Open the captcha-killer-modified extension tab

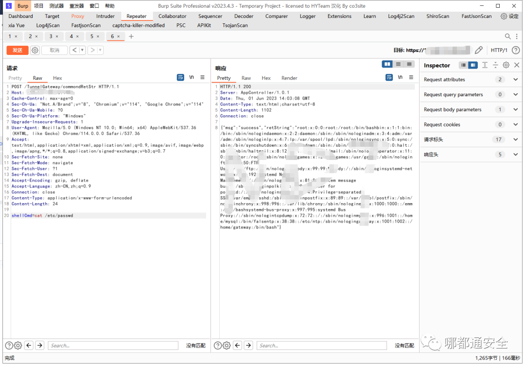click(x=138, y=25)
